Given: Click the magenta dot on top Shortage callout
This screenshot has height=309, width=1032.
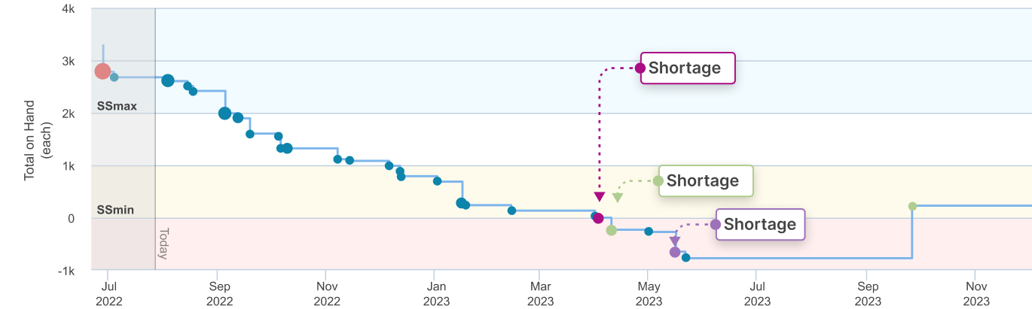Looking at the screenshot, I should (x=640, y=68).
